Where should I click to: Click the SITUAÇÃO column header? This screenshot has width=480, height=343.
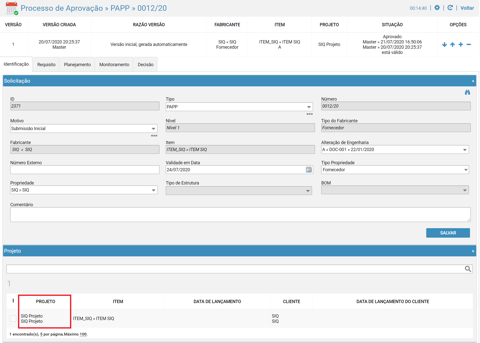[x=392, y=25]
